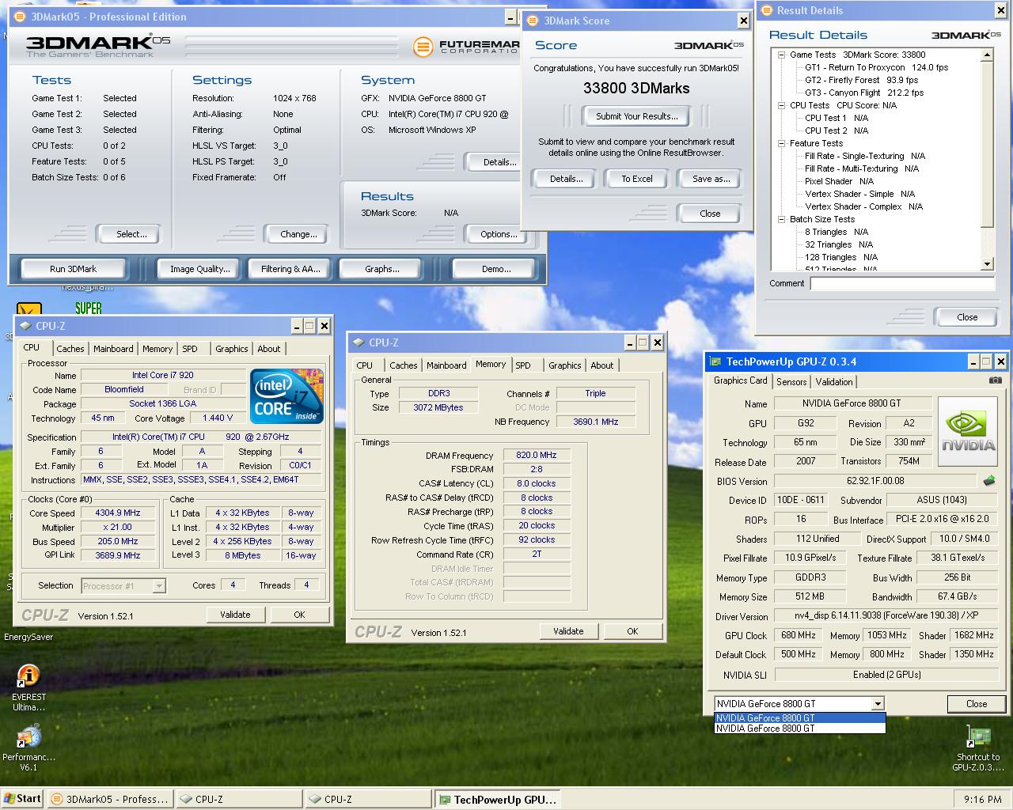The height and width of the screenshot is (810, 1013).
Task: Click the Run 3DMark button
Action: [x=73, y=269]
